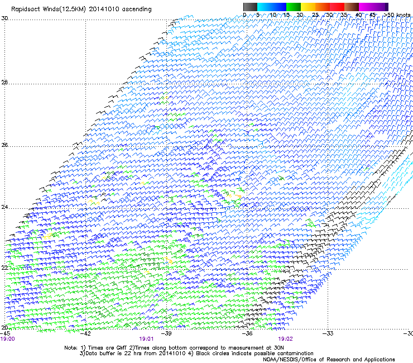Screen dimensions: 413x363
Task: Click the longitude label -39
Action: pyautogui.click(x=166, y=333)
